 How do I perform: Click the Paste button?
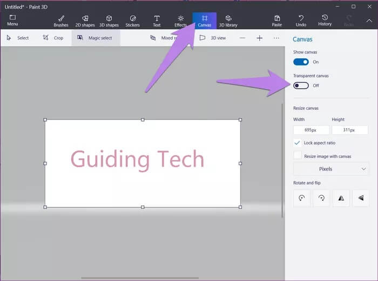[277, 21]
